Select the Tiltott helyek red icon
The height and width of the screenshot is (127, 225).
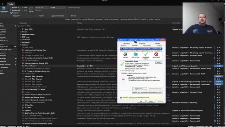coord(156,54)
